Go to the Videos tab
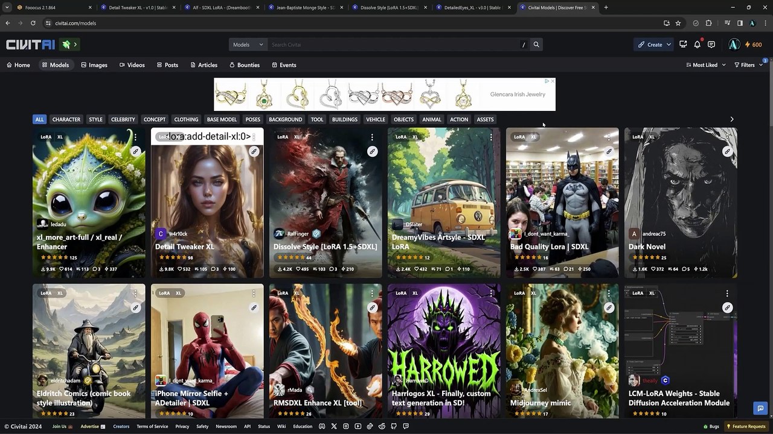The height and width of the screenshot is (434, 773). click(x=132, y=65)
